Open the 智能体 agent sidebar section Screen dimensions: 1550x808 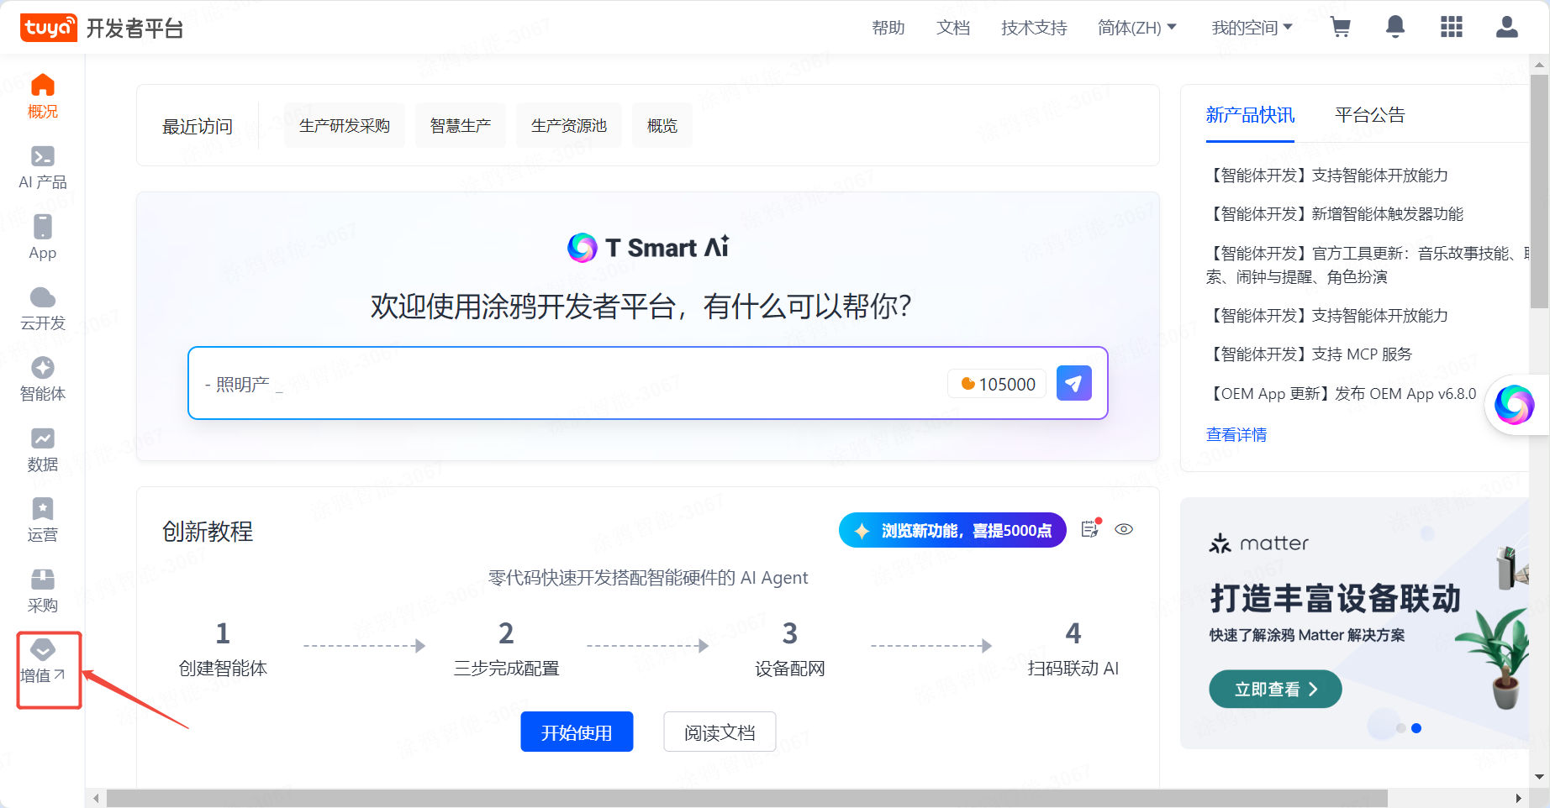pos(42,379)
